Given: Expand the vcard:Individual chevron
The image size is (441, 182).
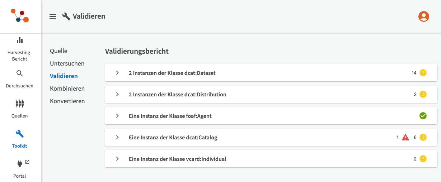Looking at the screenshot, I should pyautogui.click(x=117, y=159).
